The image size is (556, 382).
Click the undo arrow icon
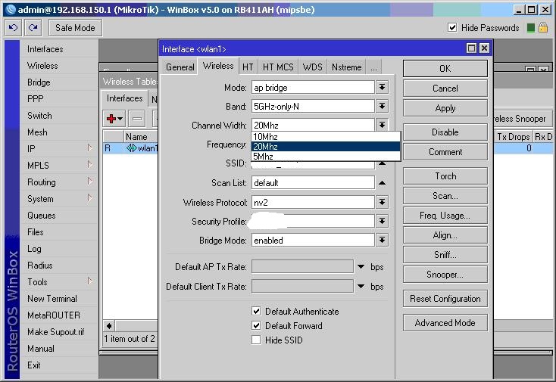(14, 28)
